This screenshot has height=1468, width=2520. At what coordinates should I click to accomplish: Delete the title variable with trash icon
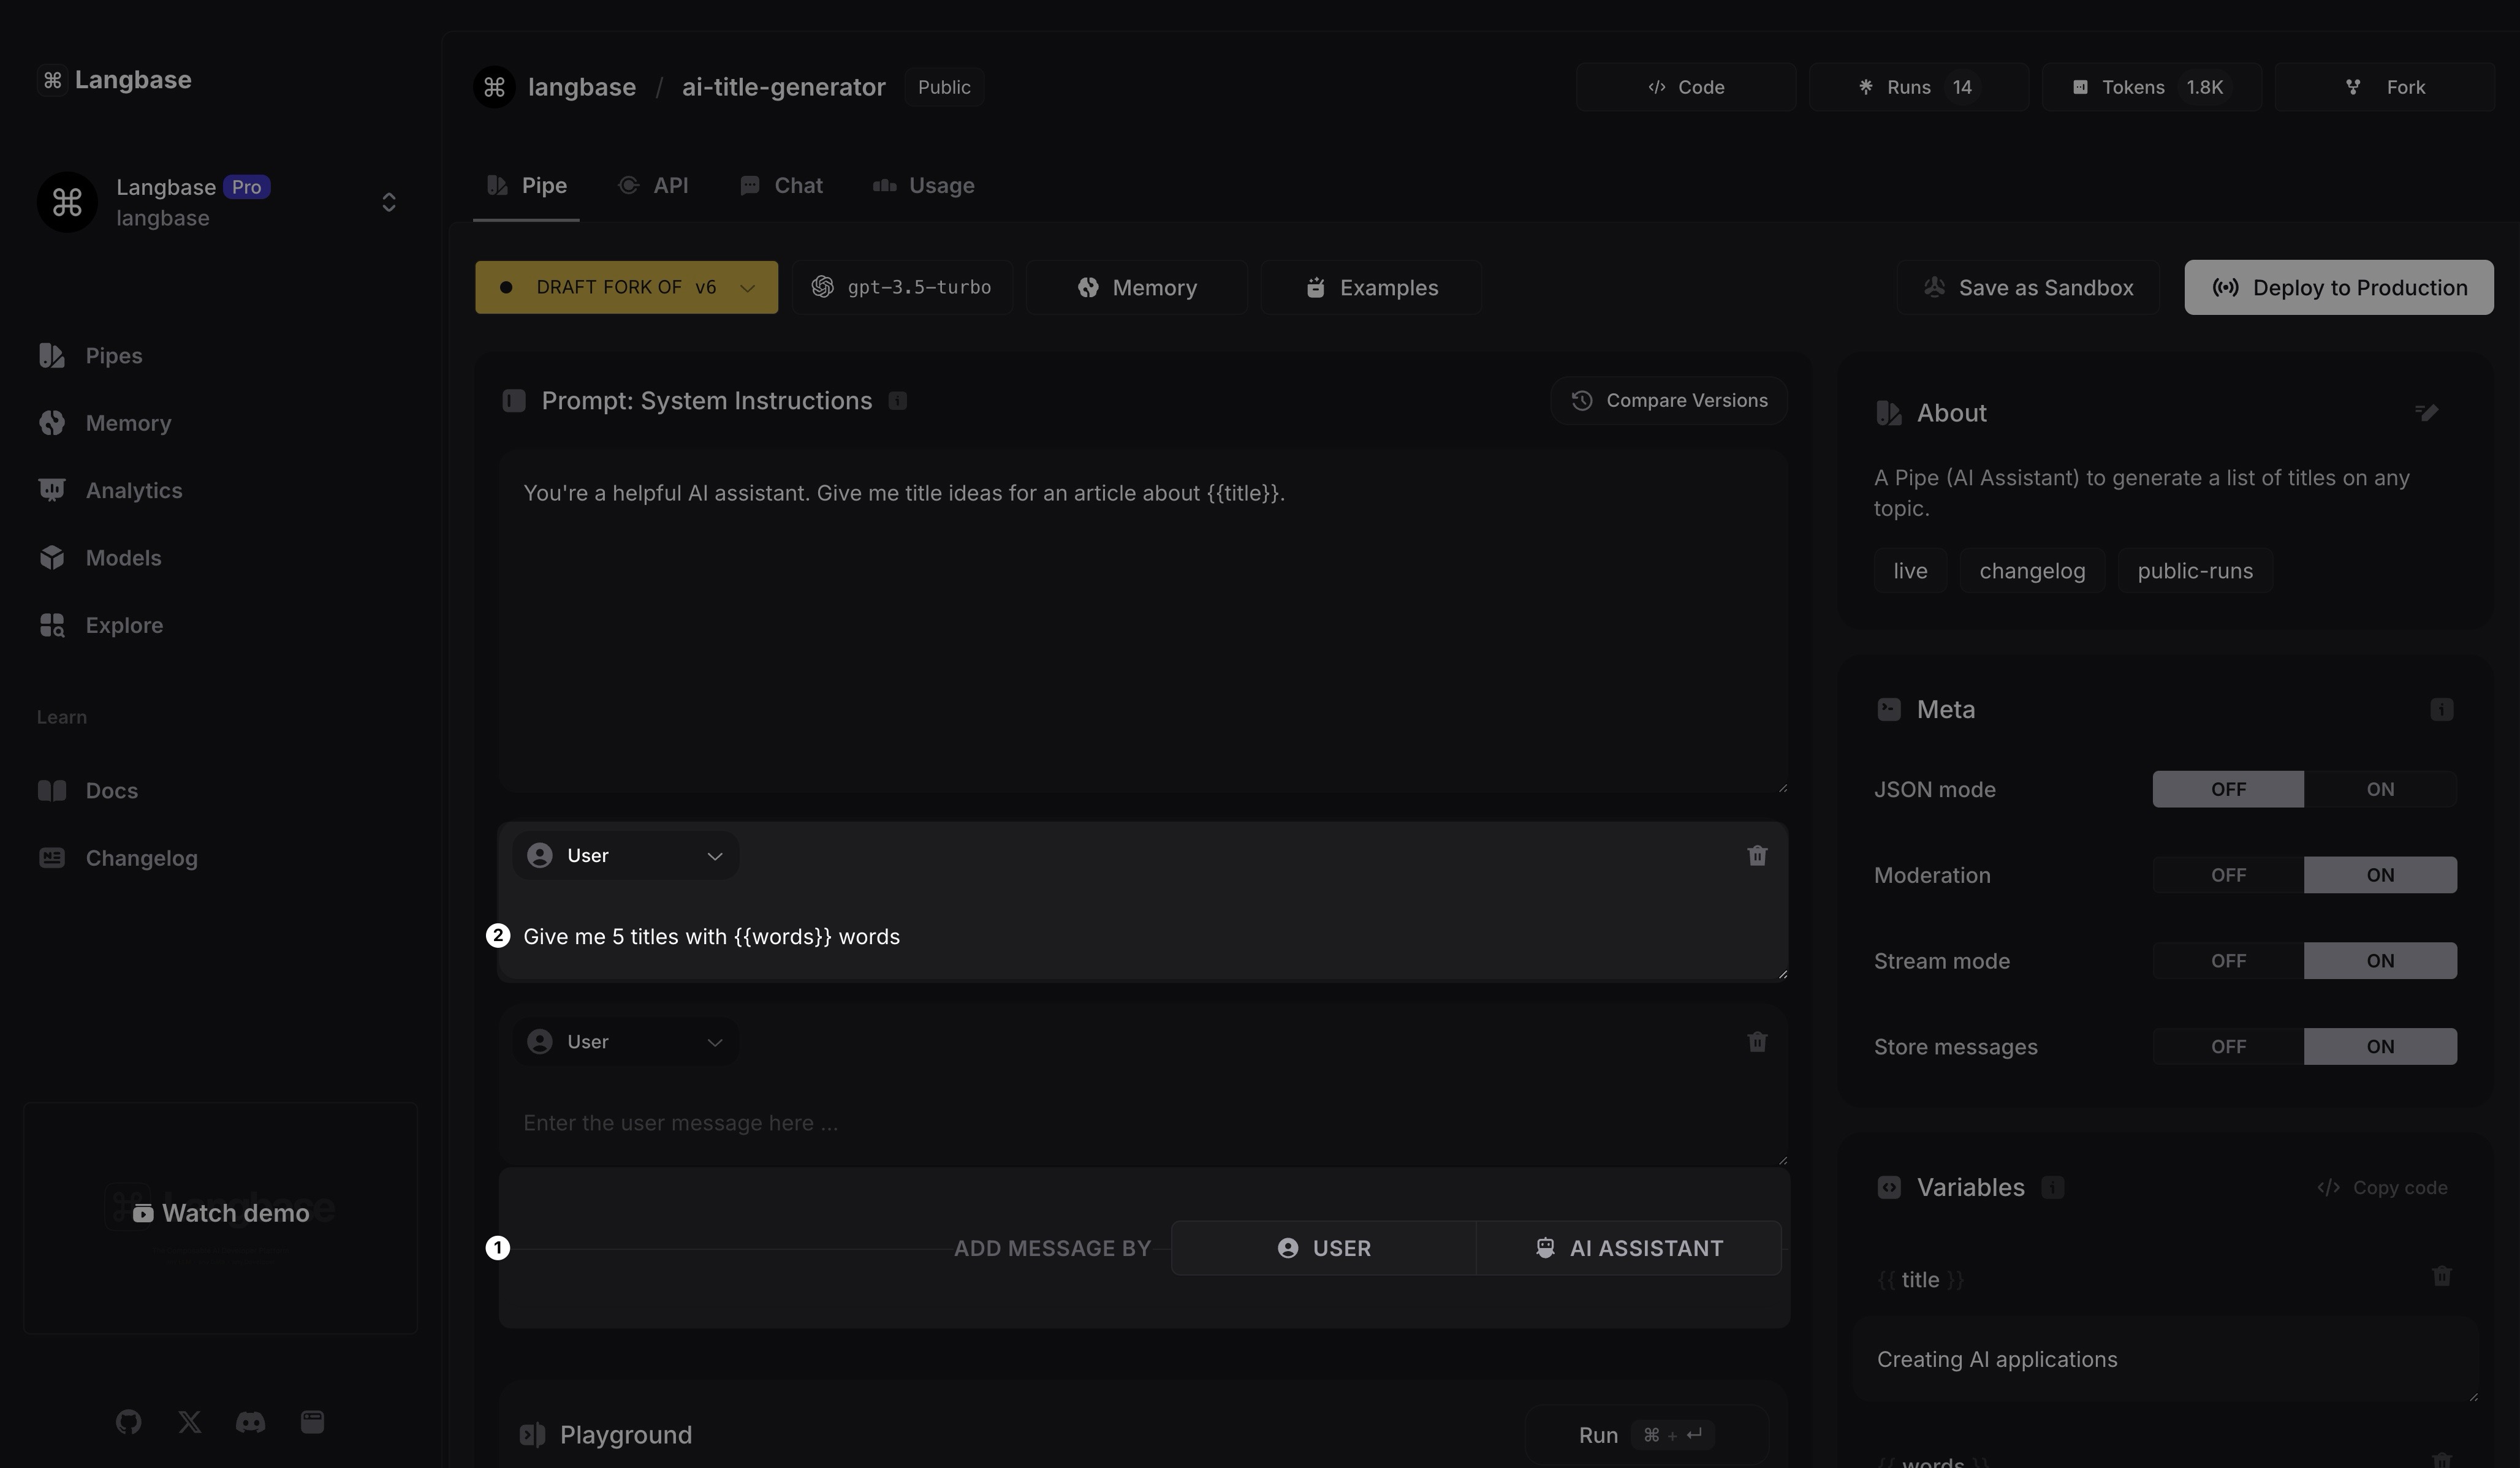2441,1276
